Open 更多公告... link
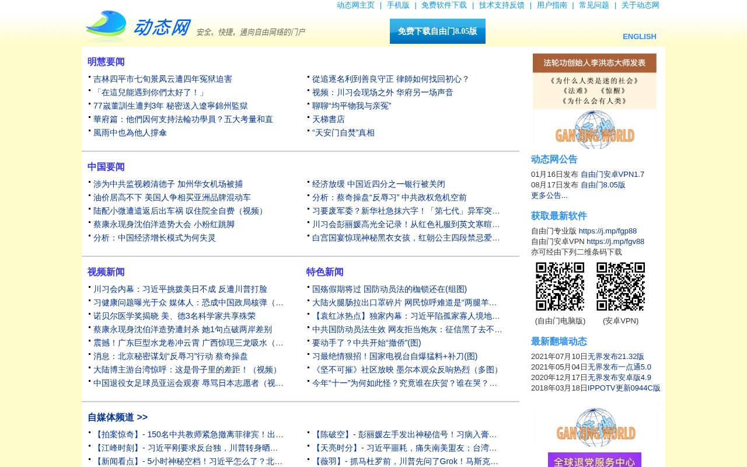The image size is (747, 467). click(x=549, y=196)
